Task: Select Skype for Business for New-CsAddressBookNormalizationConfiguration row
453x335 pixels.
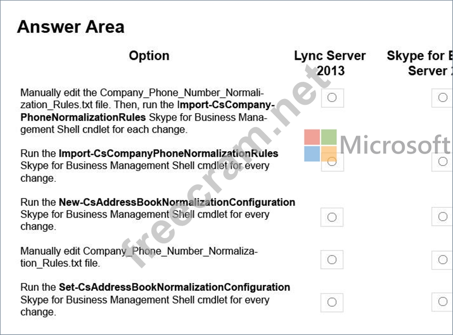Action: click(x=443, y=217)
